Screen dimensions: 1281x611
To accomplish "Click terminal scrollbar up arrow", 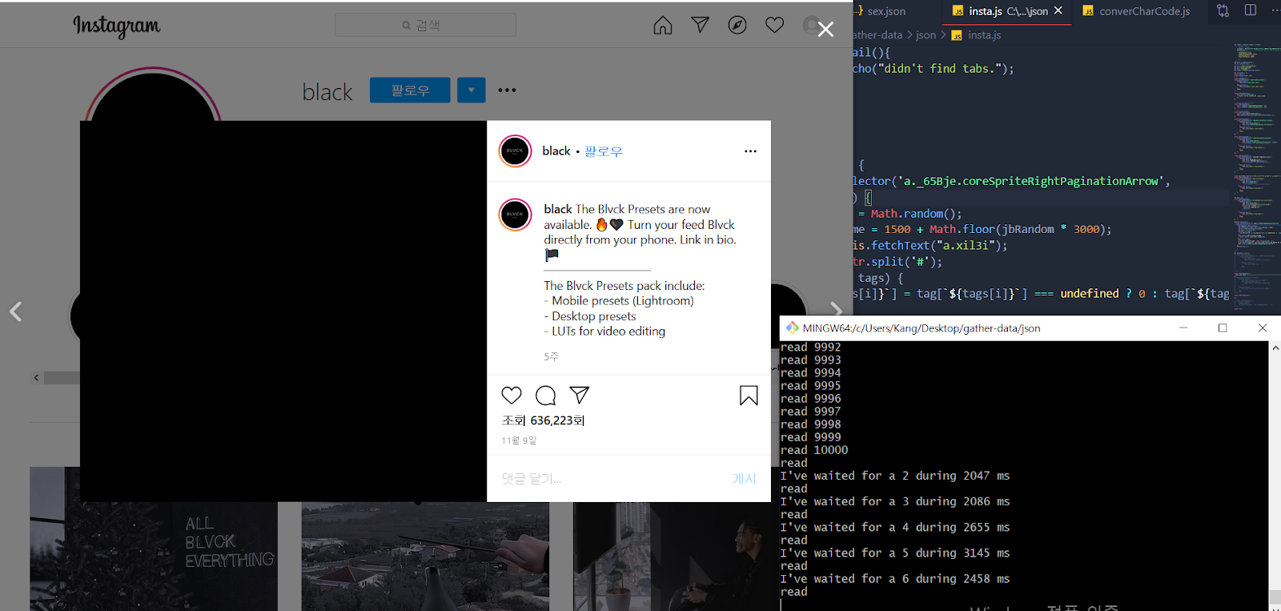I will 1275,348.
